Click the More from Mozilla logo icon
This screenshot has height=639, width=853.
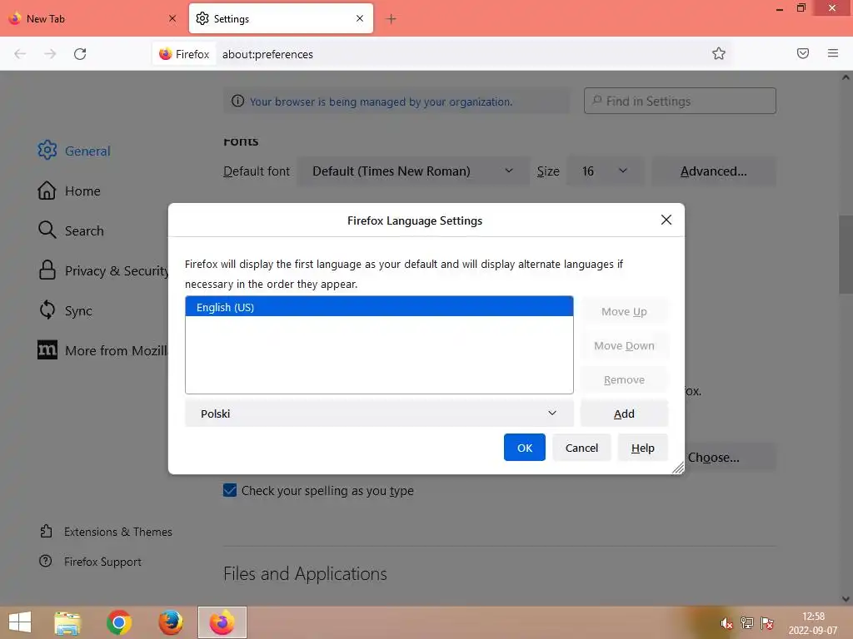click(x=47, y=350)
